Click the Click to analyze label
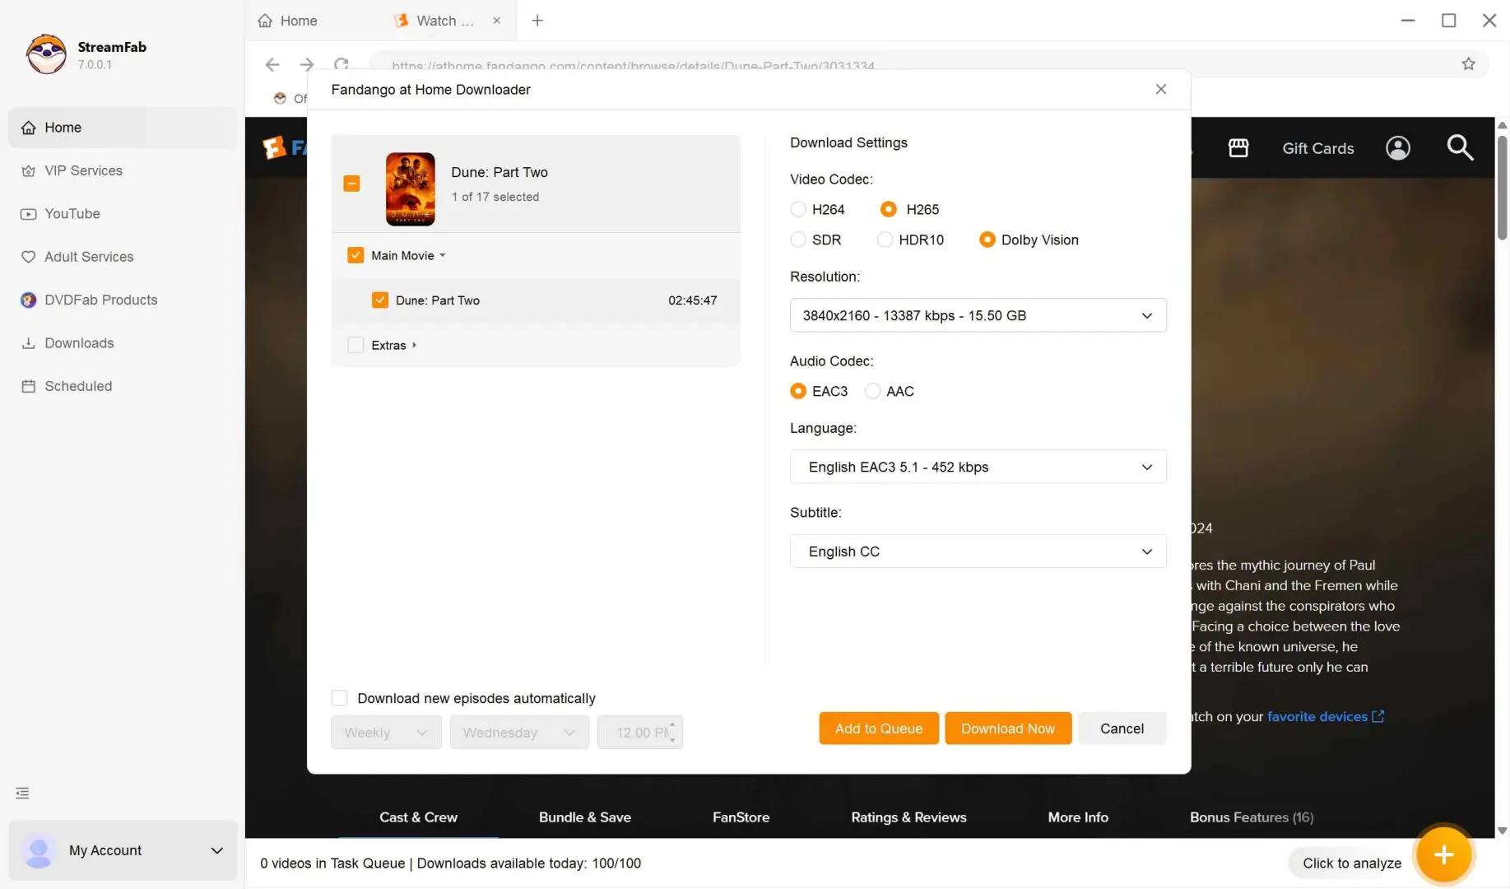The width and height of the screenshot is (1510, 889). coord(1351,863)
